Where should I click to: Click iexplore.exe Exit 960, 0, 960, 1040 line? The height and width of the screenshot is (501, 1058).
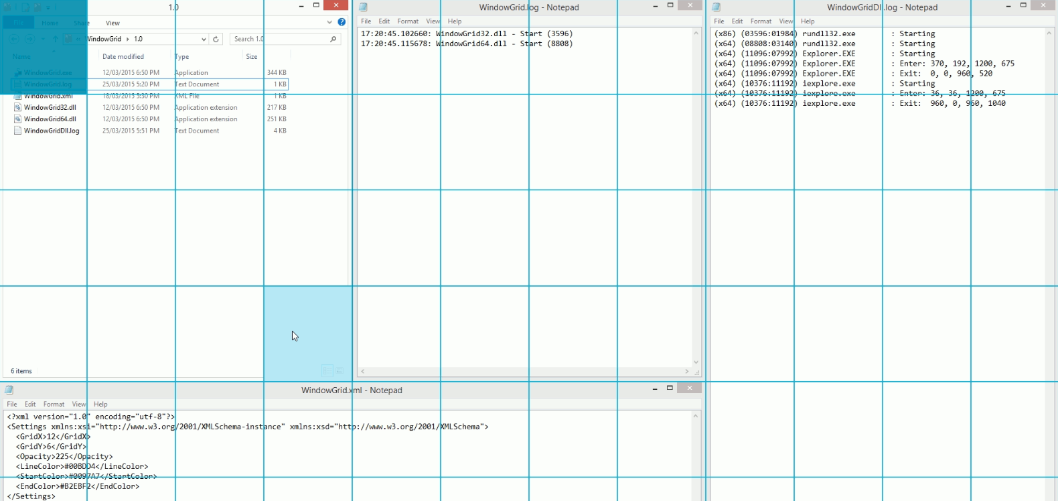[860, 104]
